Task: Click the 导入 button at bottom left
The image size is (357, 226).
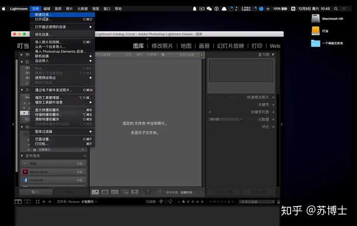Action: (36, 192)
